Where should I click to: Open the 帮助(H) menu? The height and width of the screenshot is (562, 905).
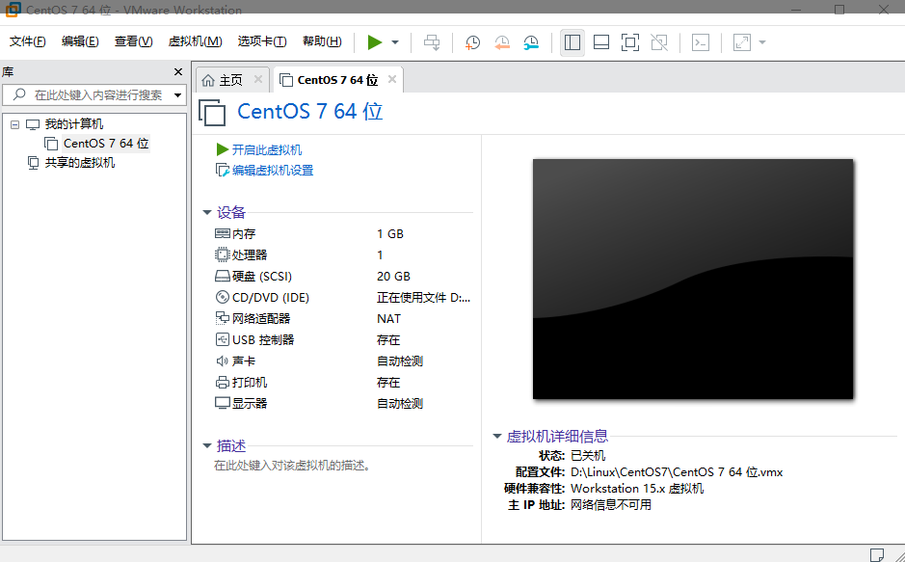[x=322, y=41]
